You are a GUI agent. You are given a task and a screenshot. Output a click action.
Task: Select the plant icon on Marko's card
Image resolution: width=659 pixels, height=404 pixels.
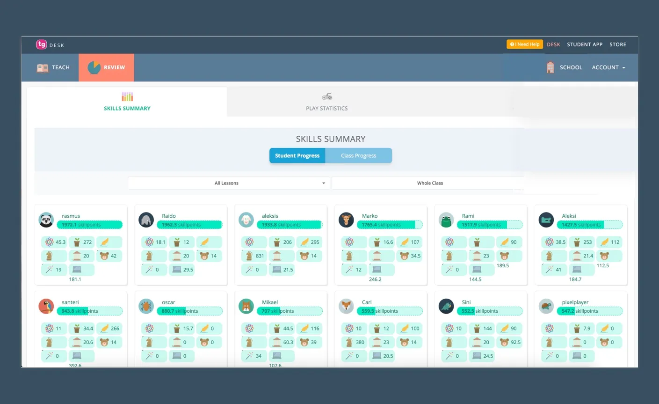pos(377,242)
